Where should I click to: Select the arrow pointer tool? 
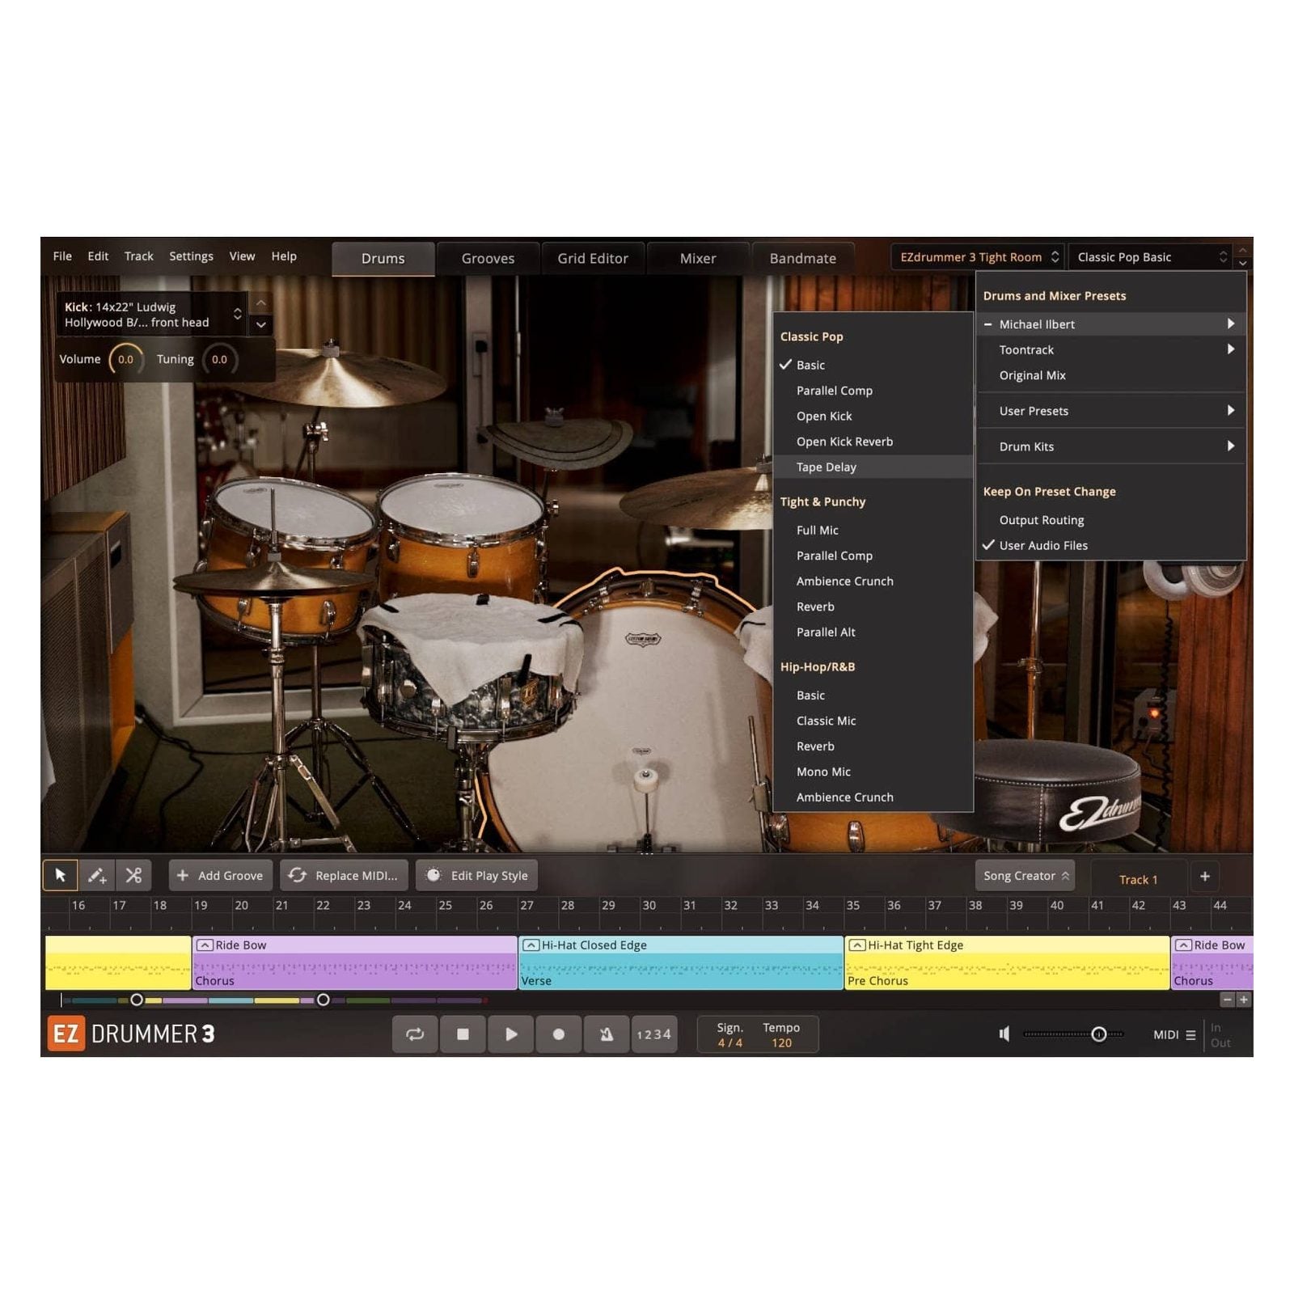60,875
